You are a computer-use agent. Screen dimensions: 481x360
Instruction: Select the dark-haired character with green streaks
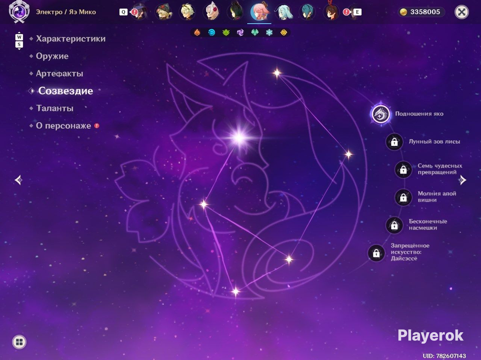click(235, 12)
